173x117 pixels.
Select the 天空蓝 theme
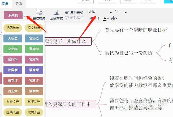pos(13,38)
